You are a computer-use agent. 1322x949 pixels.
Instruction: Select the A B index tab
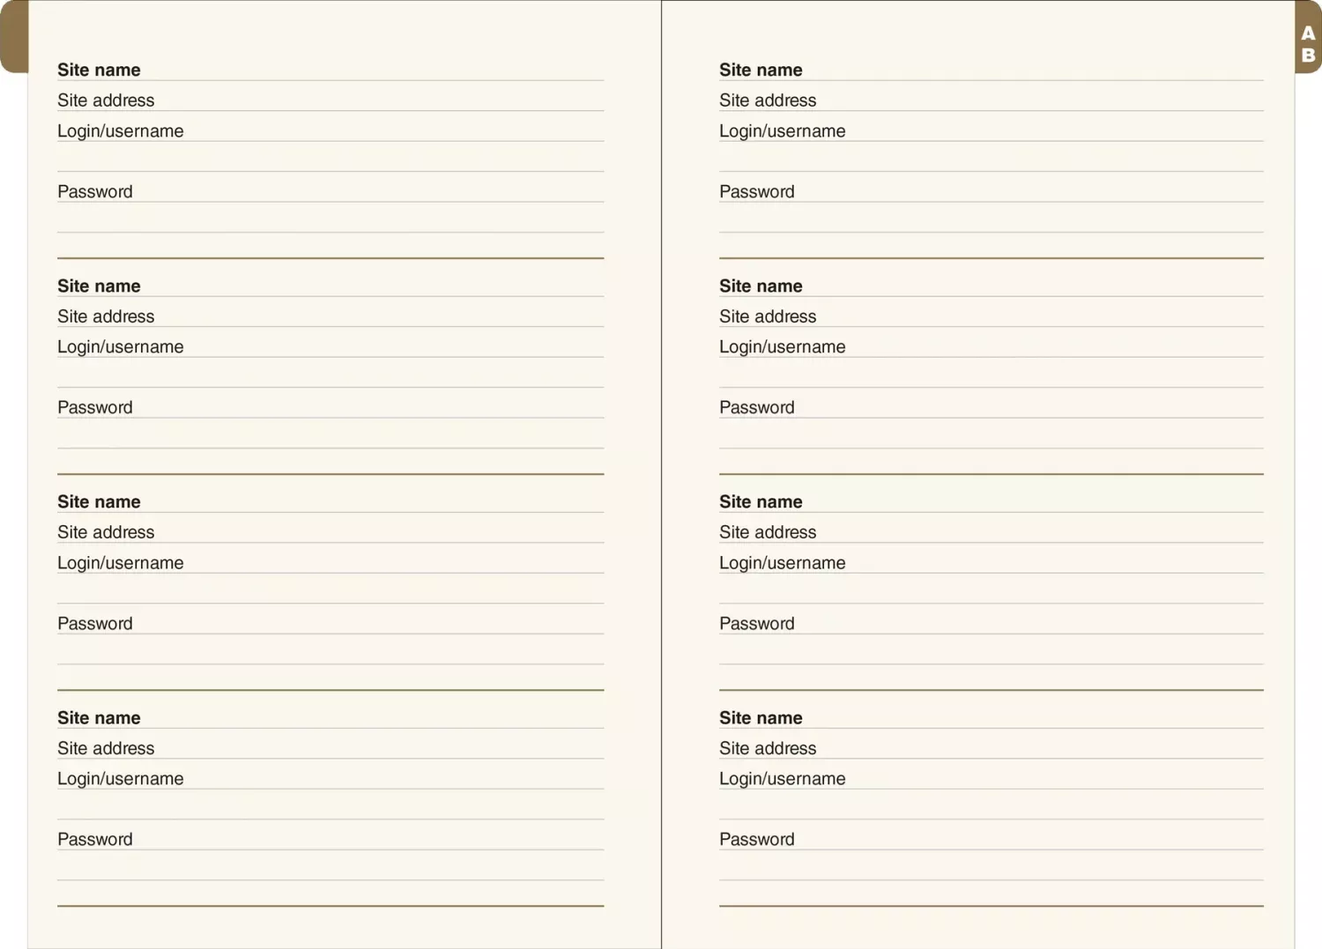1308,37
